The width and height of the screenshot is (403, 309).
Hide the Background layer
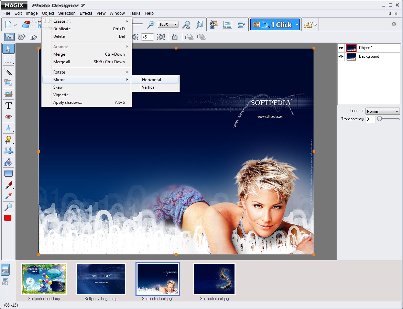[x=341, y=56]
